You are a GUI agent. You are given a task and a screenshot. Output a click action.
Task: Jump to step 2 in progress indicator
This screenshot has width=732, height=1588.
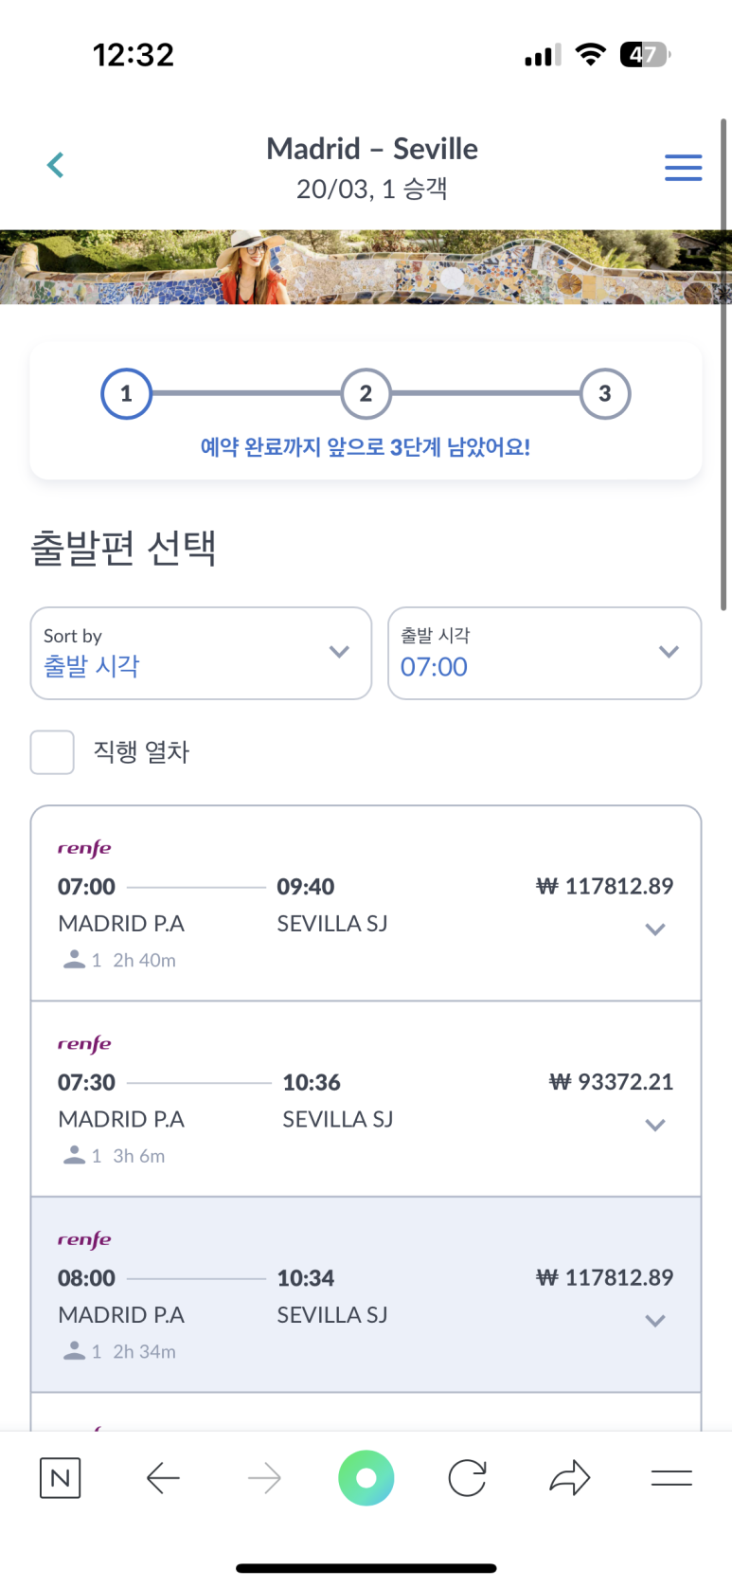[366, 393]
